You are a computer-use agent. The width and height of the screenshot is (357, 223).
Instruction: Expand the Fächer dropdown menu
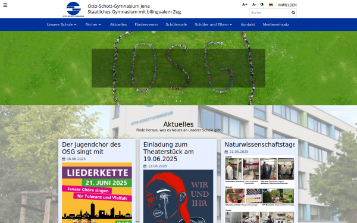coord(93,24)
